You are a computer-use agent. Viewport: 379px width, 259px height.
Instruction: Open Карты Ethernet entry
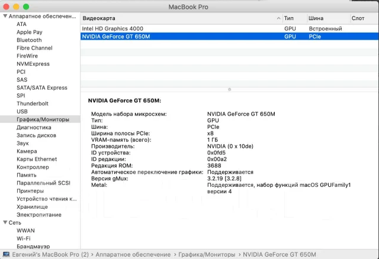tap(37, 159)
